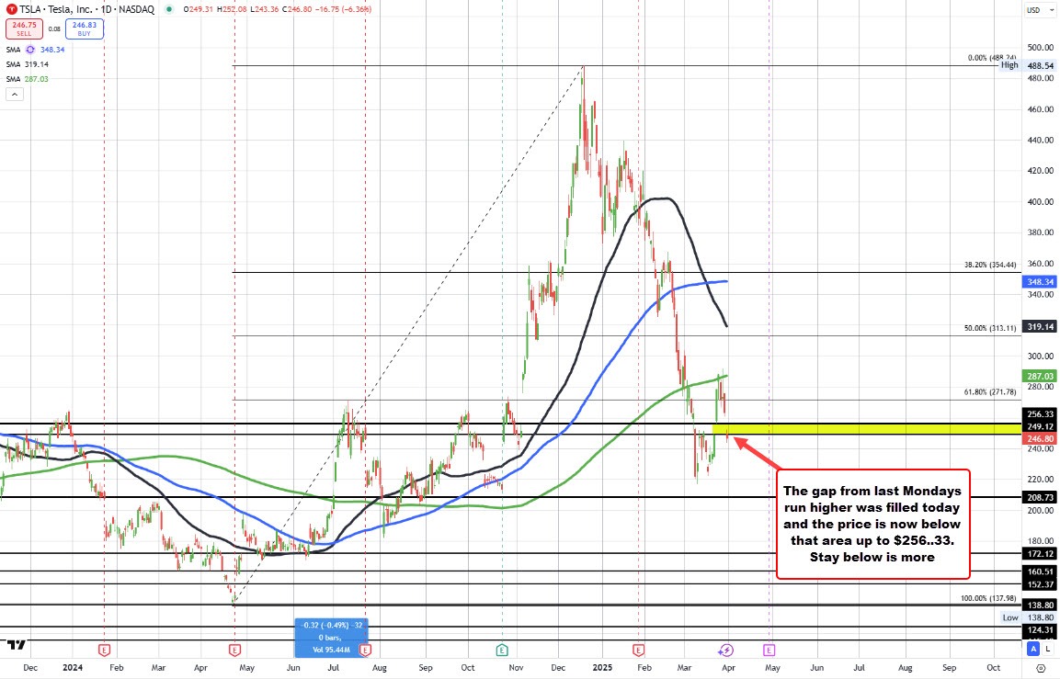Click the 124.31 horizontal line price label
This screenshot has width=1060, height=679.
click(x=1039, y=630)
